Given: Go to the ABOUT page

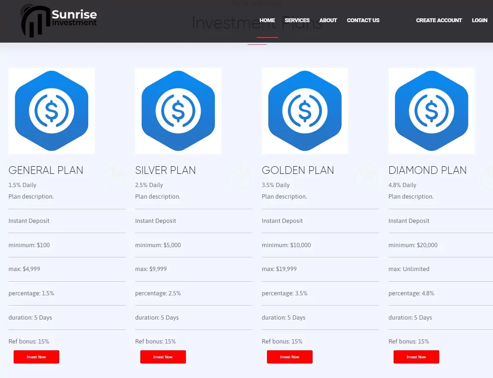Looking at the screenshot, I should tap(328, 20).
